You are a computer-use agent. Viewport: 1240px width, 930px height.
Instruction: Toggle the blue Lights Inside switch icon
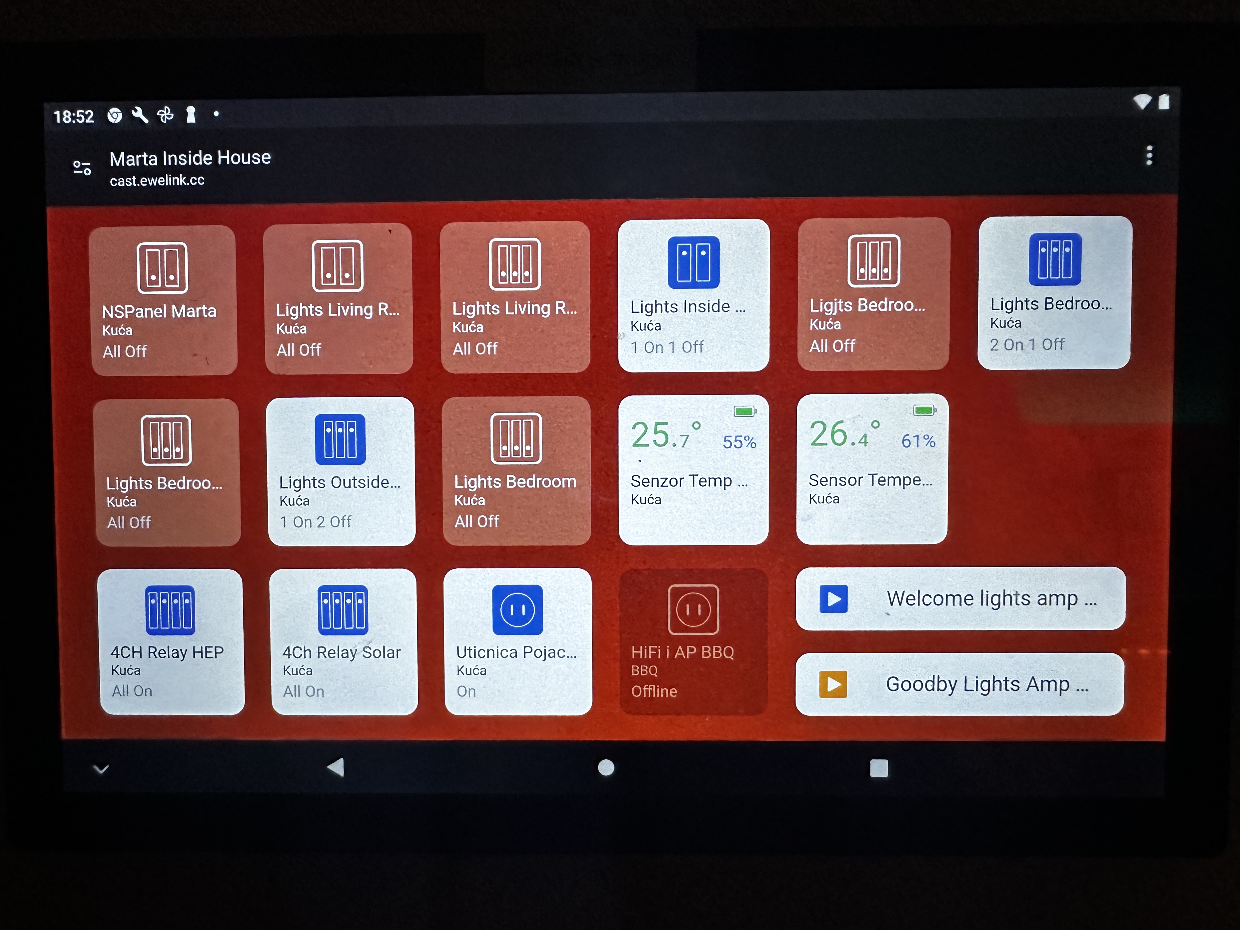pyautogui.click(x=694, y=262)
